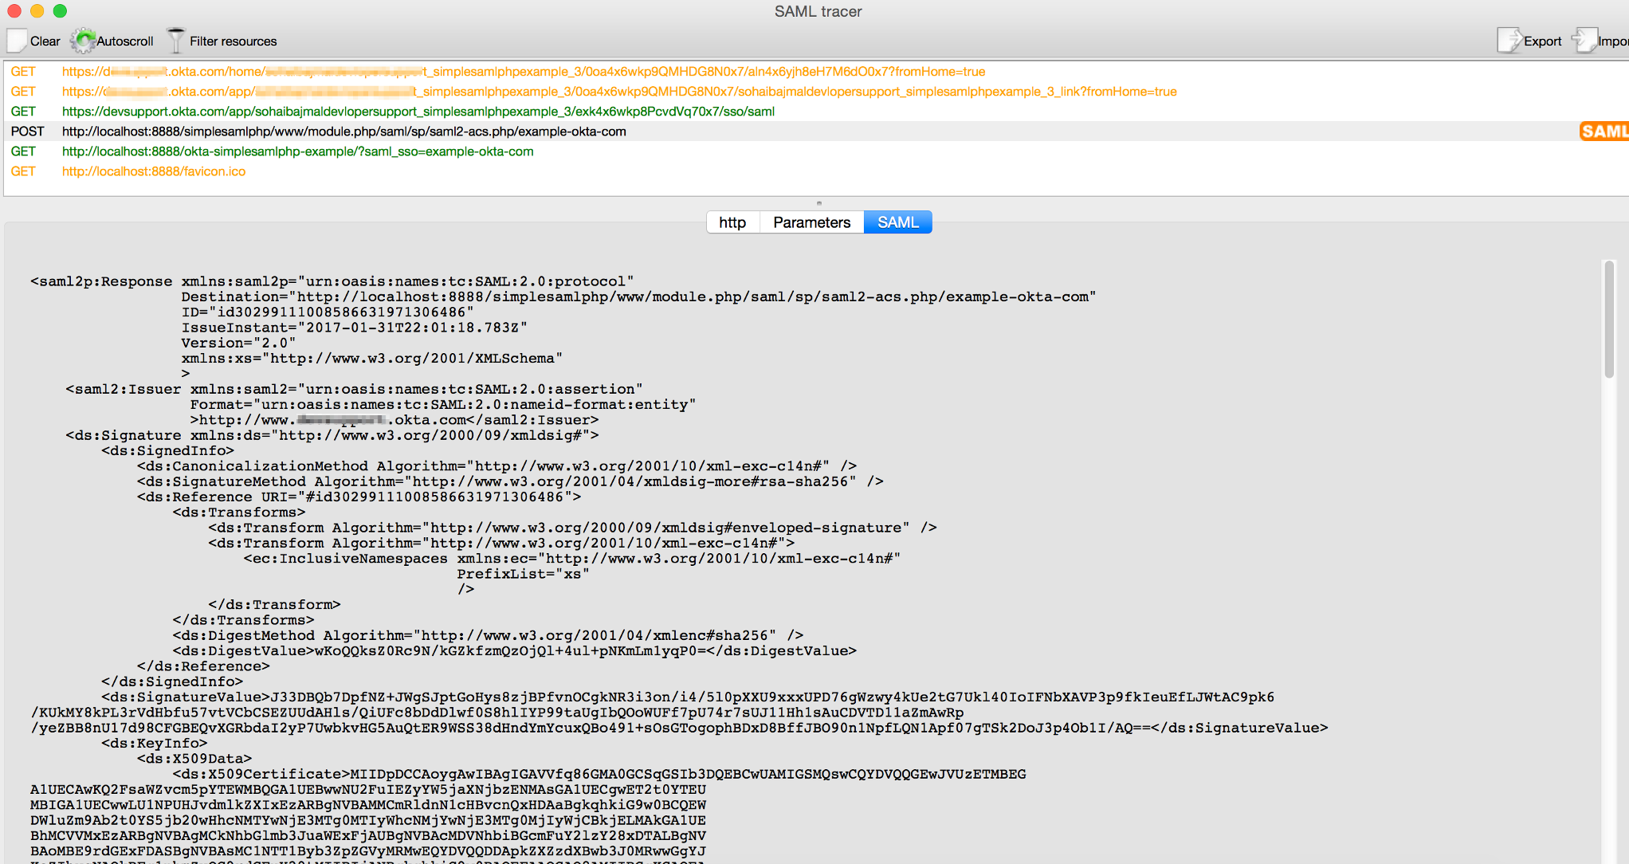
Task: Switch to the Parameters tab
Action: pos(811,222)
